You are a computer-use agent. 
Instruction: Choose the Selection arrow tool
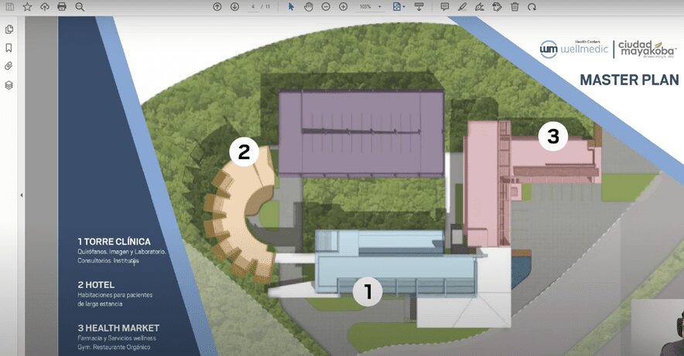point(292,6)
